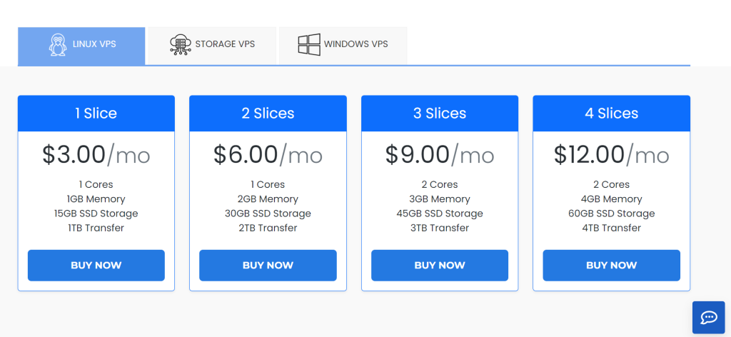Viewport: 731px width, 337px height.
Task: Select the 4 Slices card header
Action: tap(612, 114)
